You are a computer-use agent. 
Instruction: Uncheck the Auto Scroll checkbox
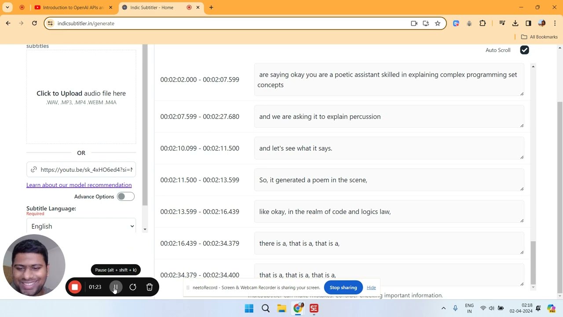(524, 50)
